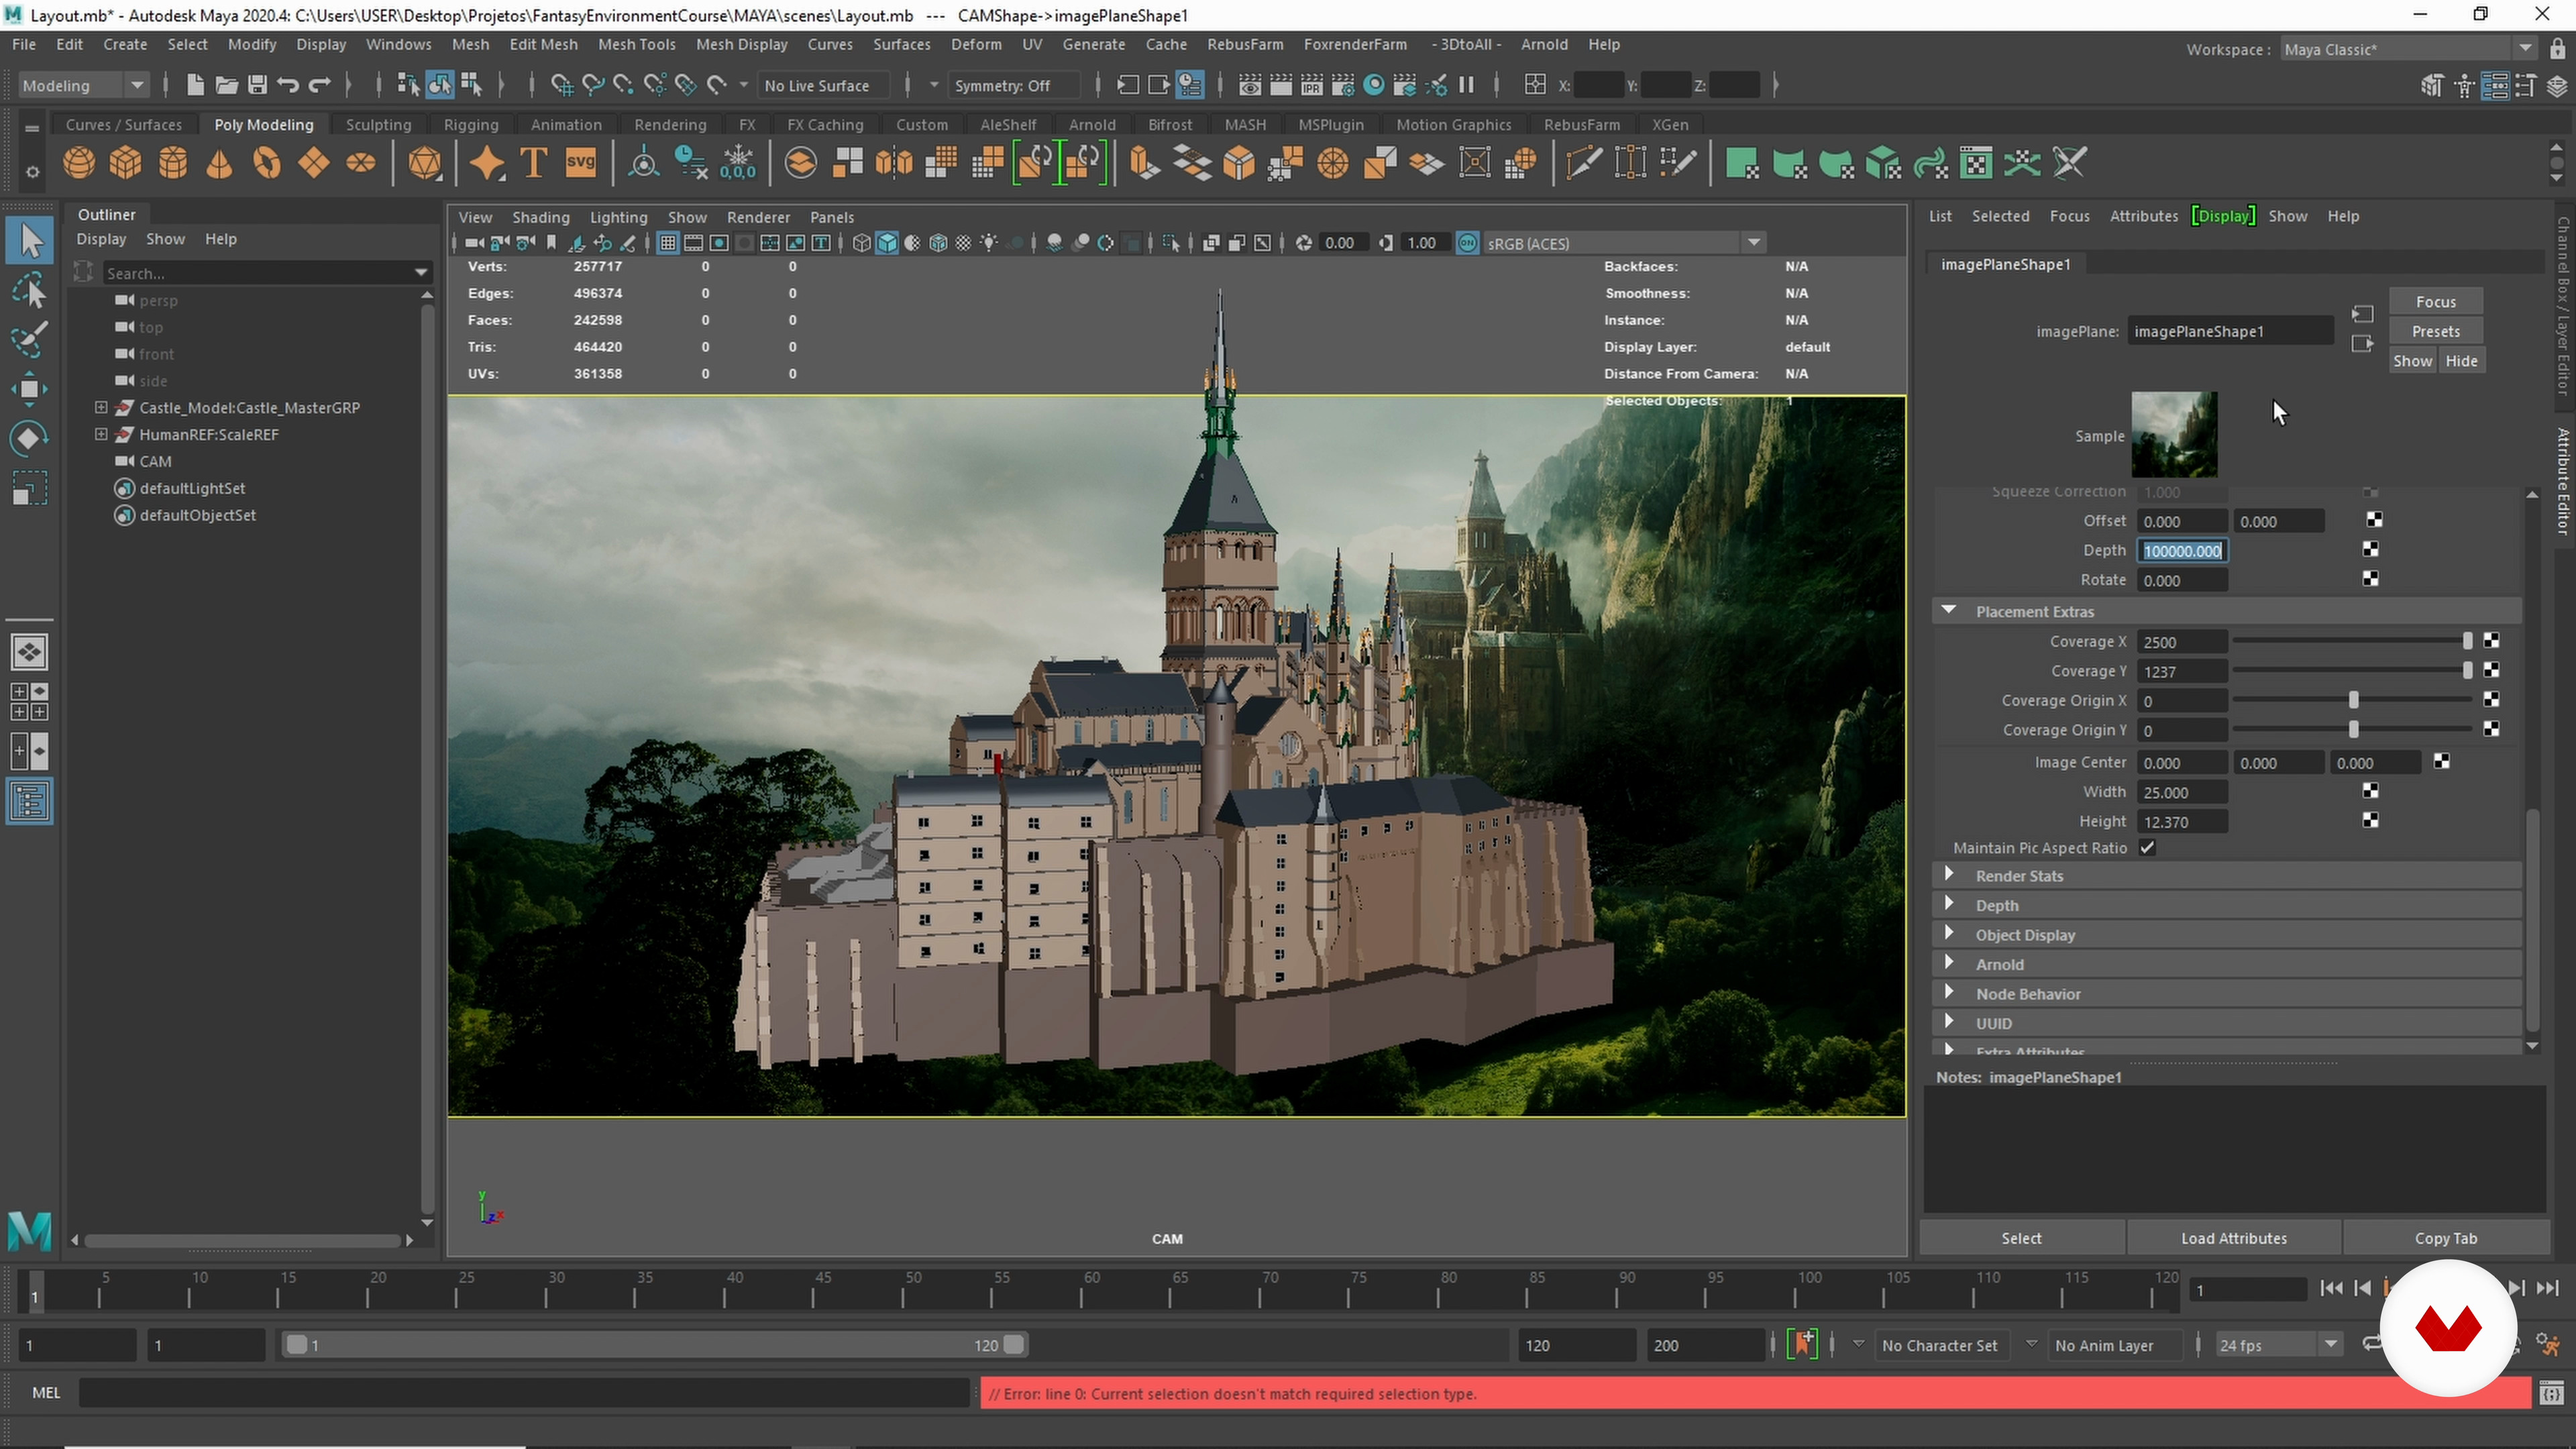Toggle smooth shade all viewport icon
Viewport: 2576px width, 1449px height.
point(887,243)
